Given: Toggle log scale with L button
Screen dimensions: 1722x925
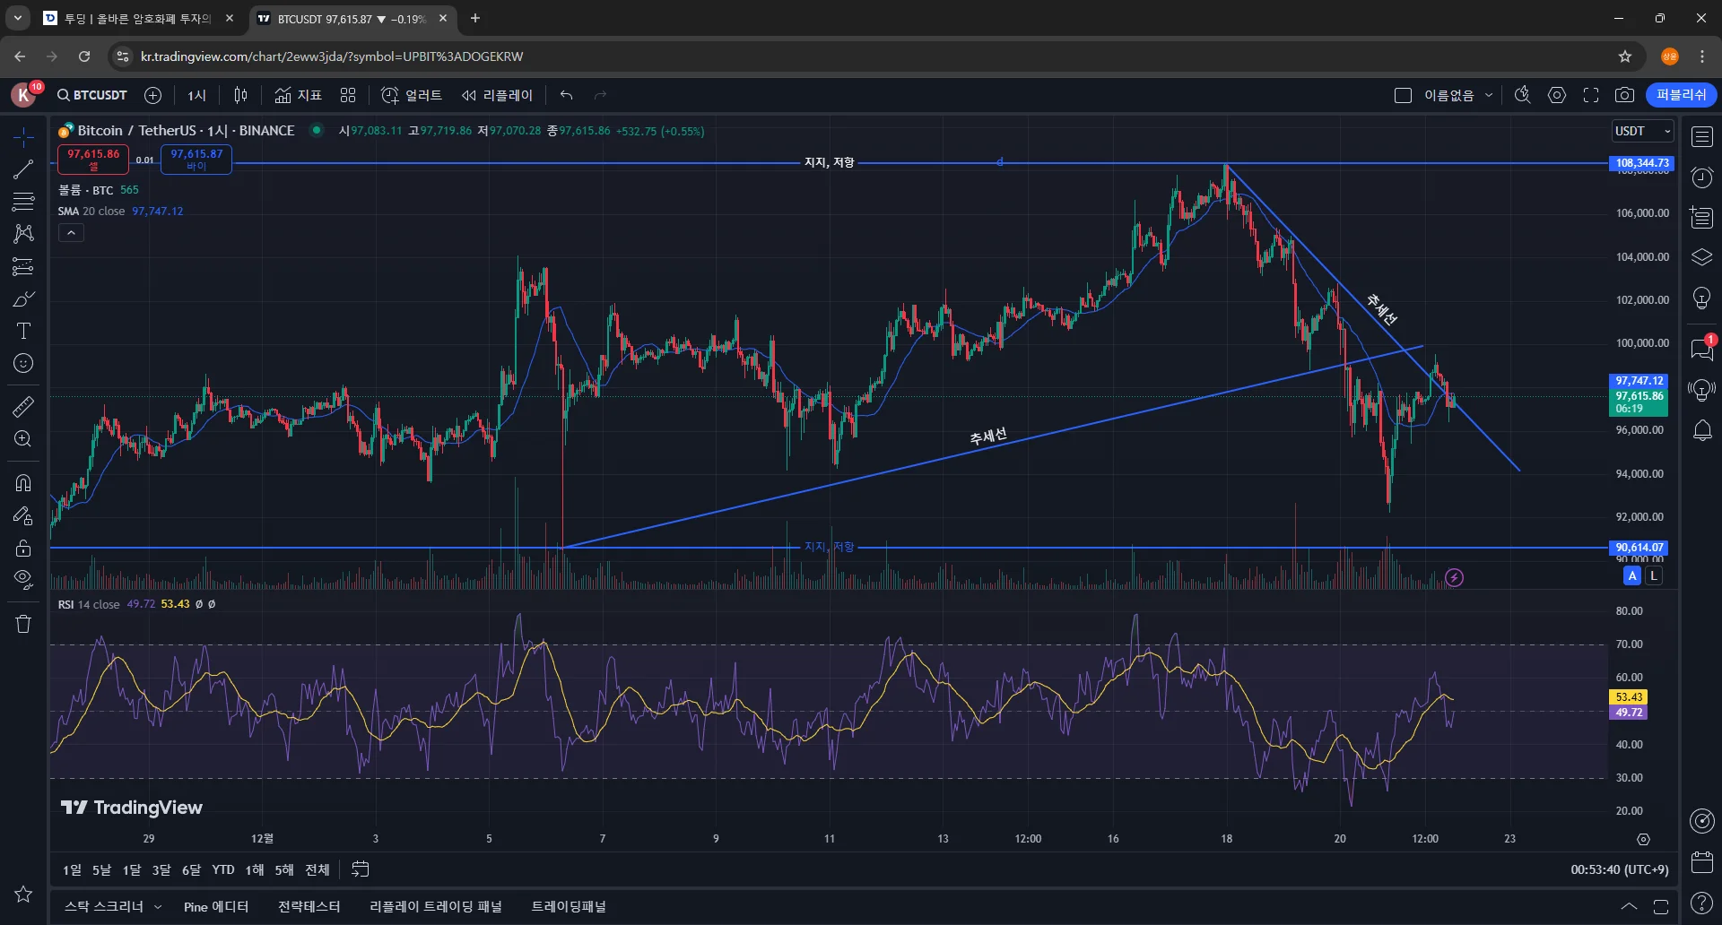Looking at the screenshot, I should pos(1654,576).
